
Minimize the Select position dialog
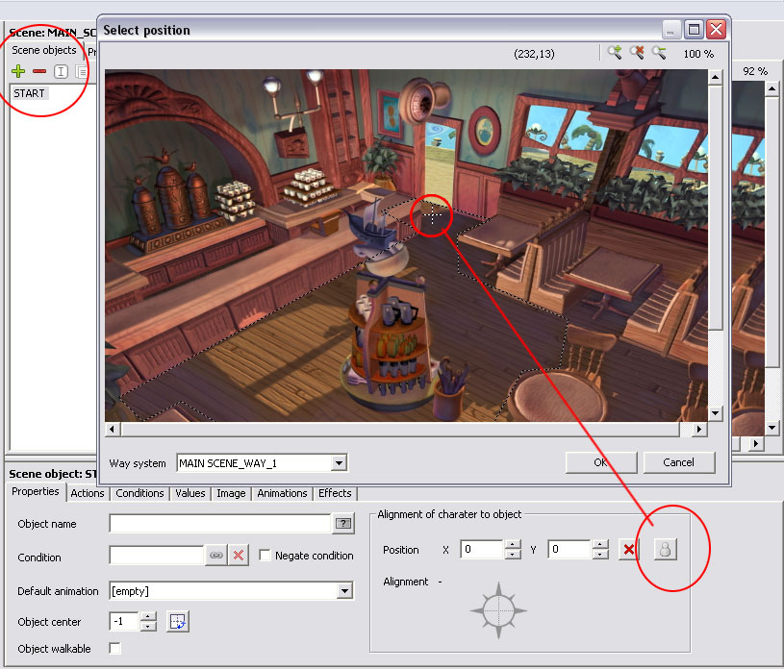pyautogui.click(x=671, y=30)
